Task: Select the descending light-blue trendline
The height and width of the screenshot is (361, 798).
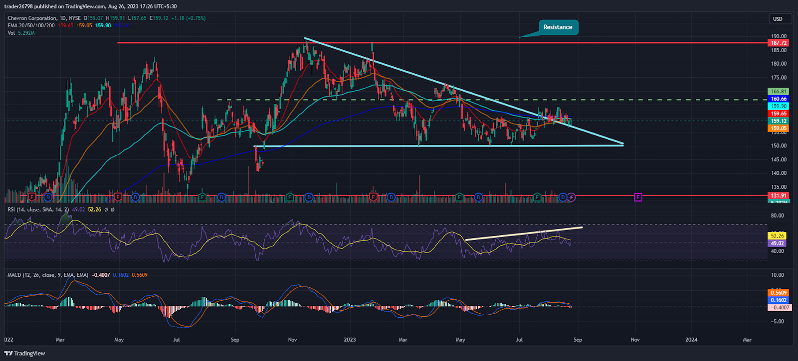Action: (464, 91)
